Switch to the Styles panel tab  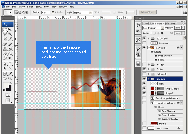coord(152,23)
